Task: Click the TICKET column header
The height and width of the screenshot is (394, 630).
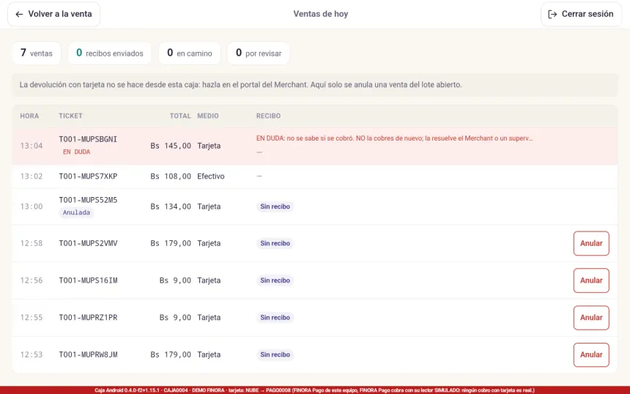Action: [70, 116]
